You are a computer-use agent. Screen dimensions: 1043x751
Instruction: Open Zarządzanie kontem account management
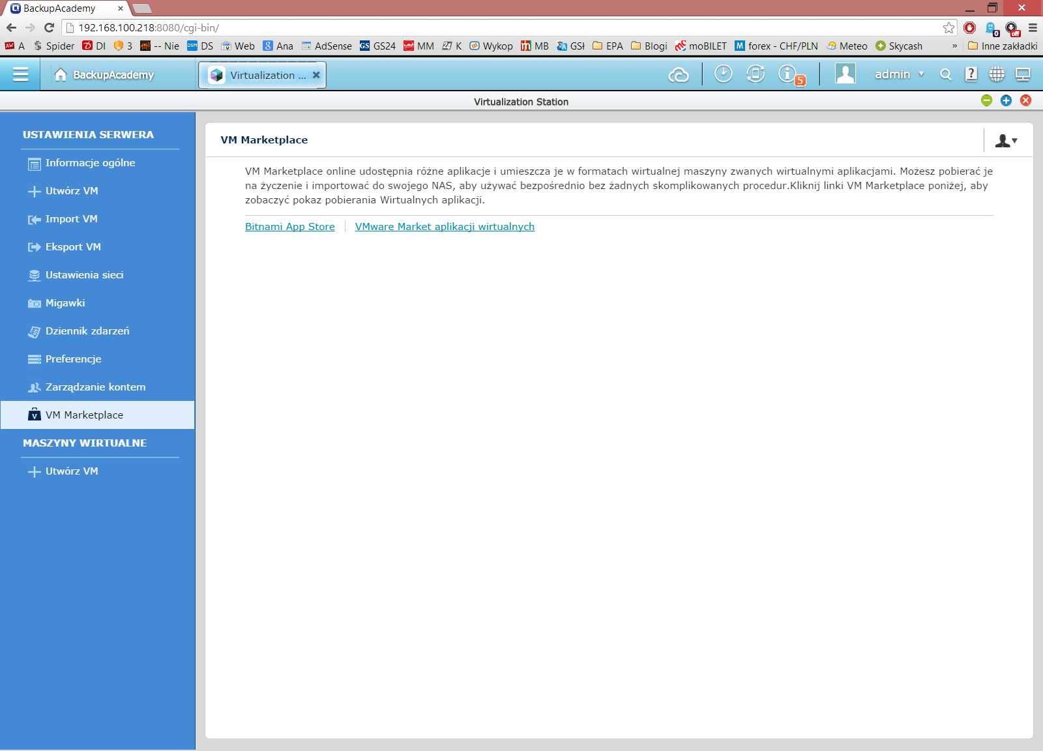(x=98, y=387)
